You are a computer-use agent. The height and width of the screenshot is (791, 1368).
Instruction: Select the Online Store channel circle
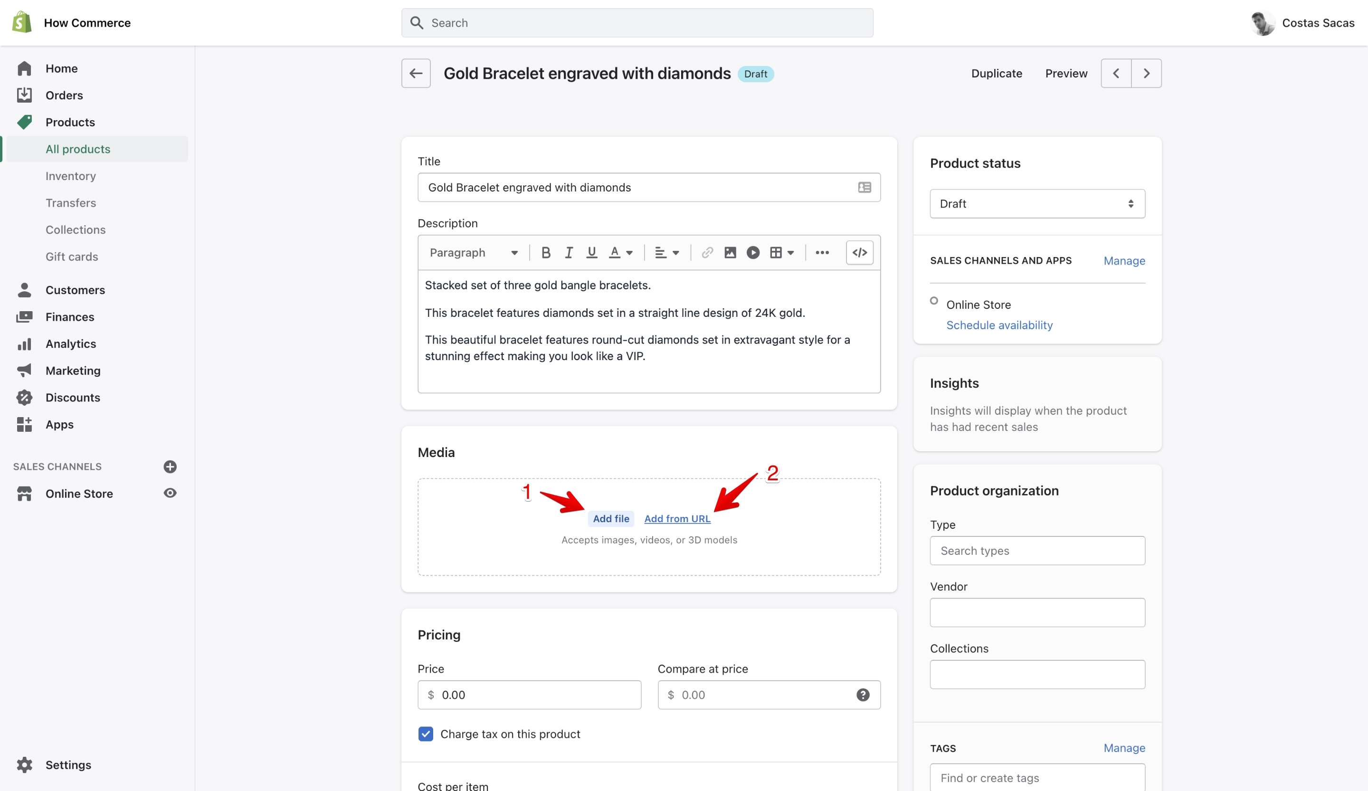coord(934,300)
